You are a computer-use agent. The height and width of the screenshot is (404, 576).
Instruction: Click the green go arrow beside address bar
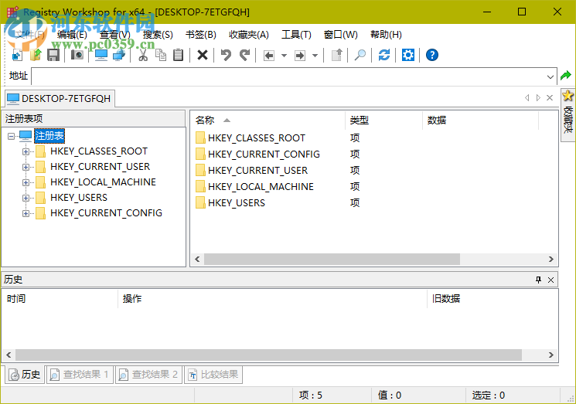pyautogui.click(x=566, y=76)
